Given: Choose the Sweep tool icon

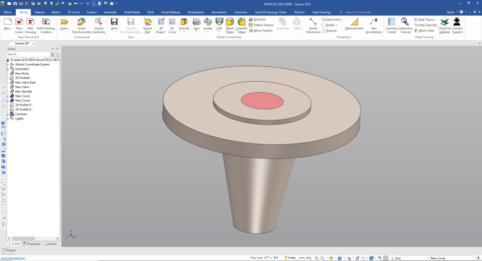Looking at the screenshot, I should click(x=208, y=22).
